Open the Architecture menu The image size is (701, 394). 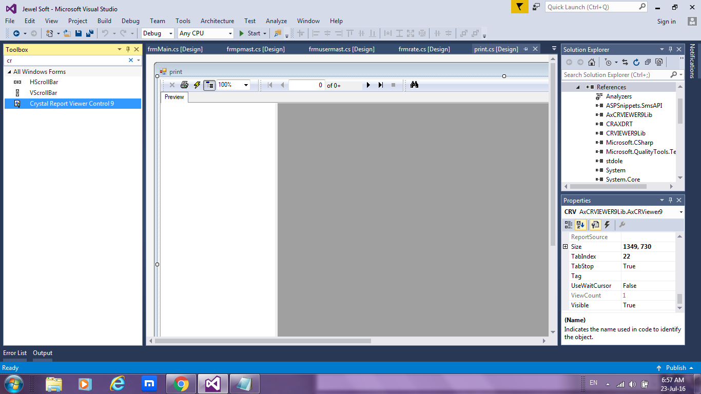(x=217, y=21)
